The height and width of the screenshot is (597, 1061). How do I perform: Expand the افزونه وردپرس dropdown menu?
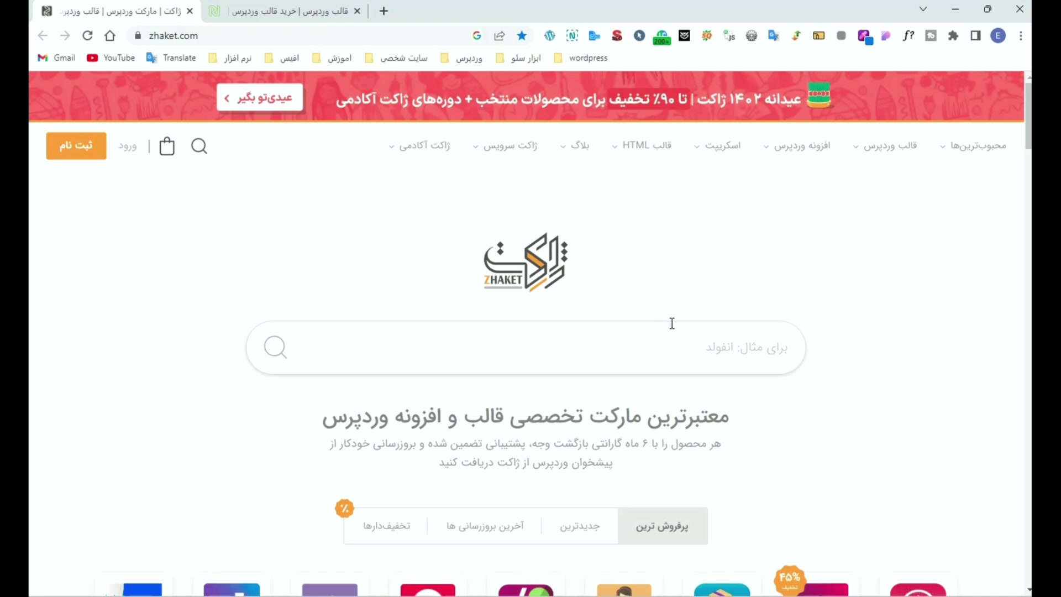click(x=797, y=146)
